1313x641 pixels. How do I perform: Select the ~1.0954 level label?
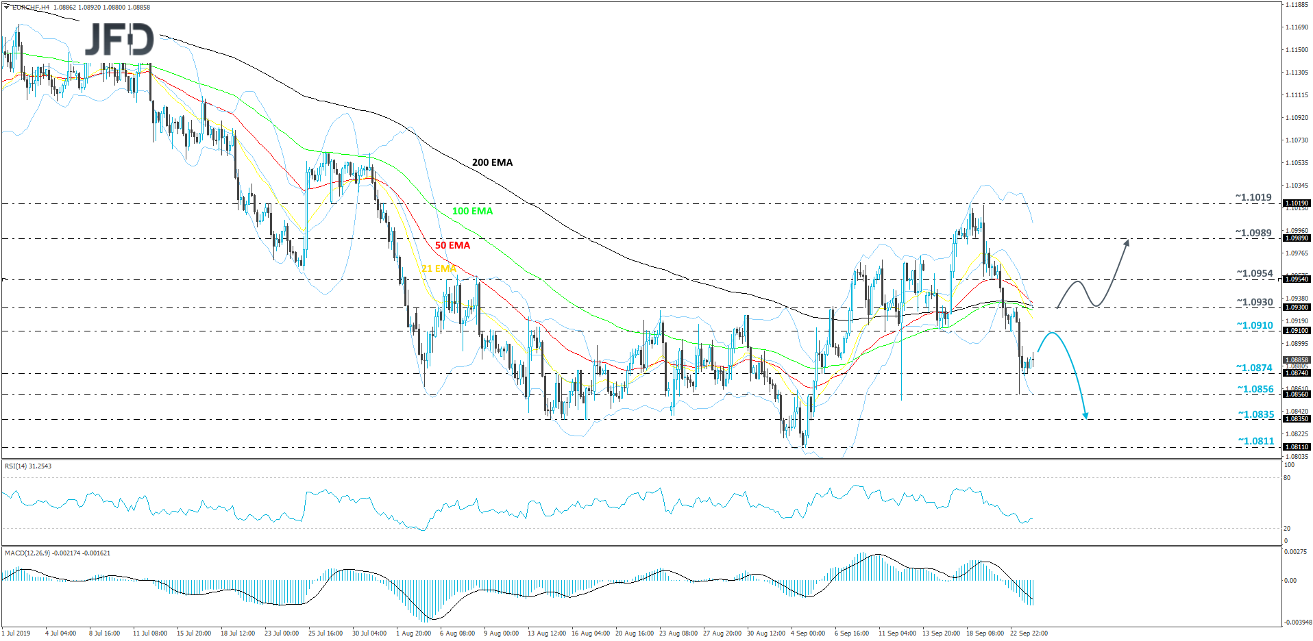click(x=1255, y=273)
